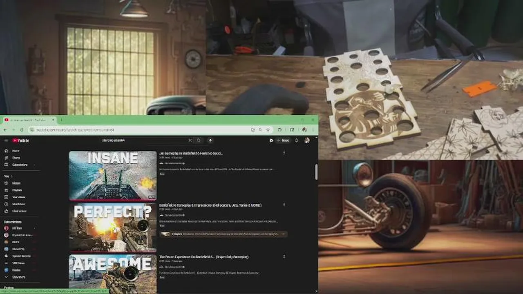523x294 pixels.
Task: Open Watch later in sidebar
Action: [18, 204]
